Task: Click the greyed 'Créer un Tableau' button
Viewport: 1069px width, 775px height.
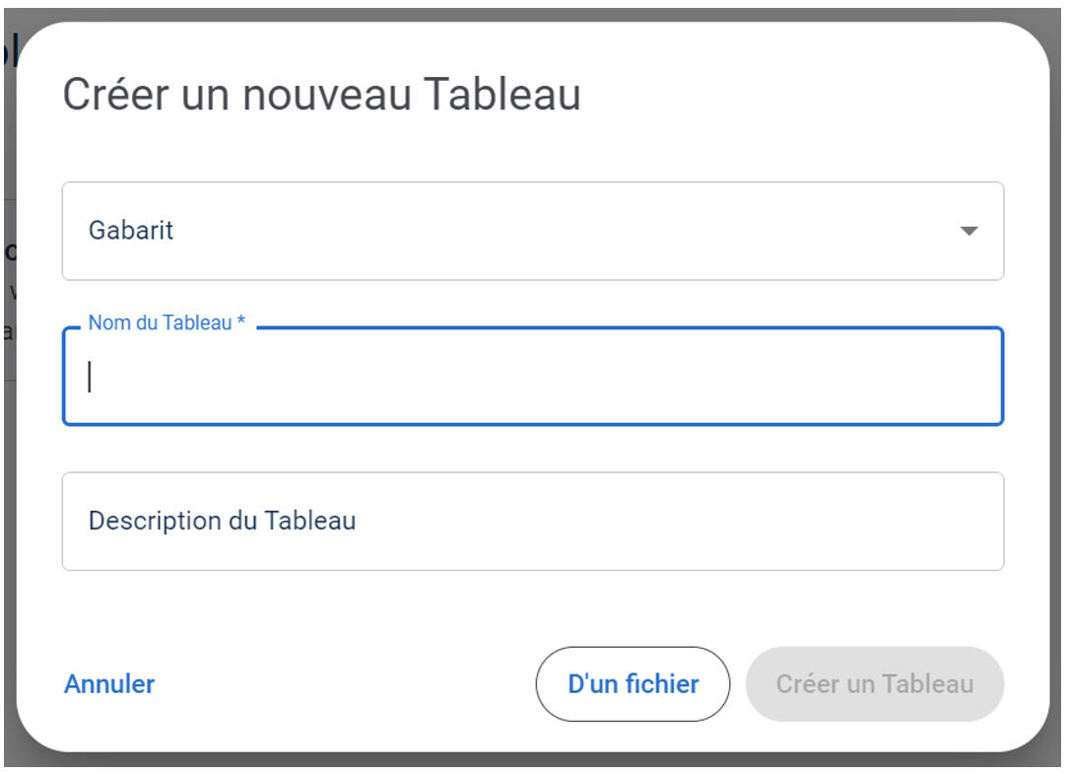Action: [875, 684]
